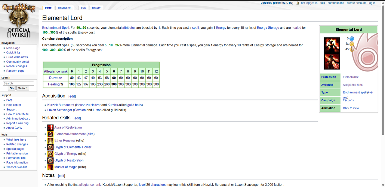Open Random page link
The height and width of the screenshot is (187, 385).
(x=15, y=71)
